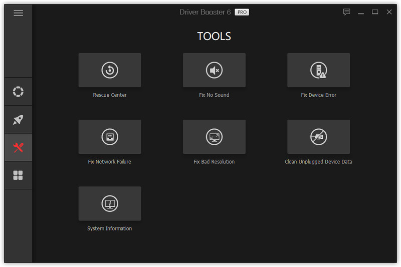Click the Fix No Sound label
Screen dimensions: 401x267
pos(215,95)
